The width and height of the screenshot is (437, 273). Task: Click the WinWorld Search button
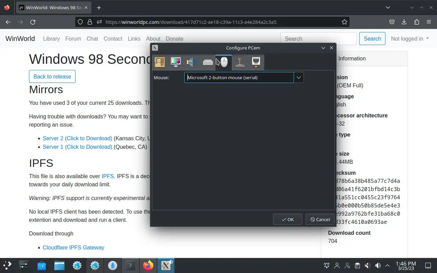[372, 39]
